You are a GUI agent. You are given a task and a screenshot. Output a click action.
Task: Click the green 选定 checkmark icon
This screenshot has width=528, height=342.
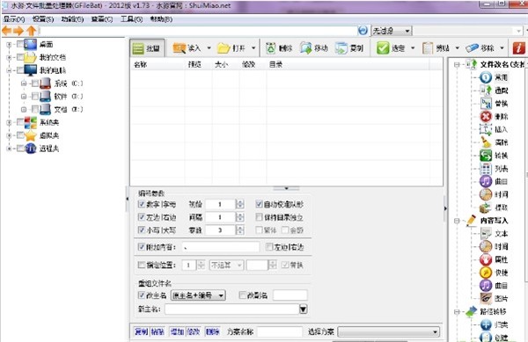coord(383,48)
